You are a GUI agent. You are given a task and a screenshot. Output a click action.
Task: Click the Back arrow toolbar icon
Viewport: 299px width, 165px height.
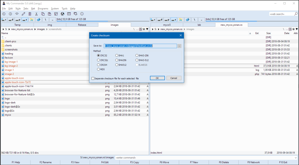(x=4, y=14)
